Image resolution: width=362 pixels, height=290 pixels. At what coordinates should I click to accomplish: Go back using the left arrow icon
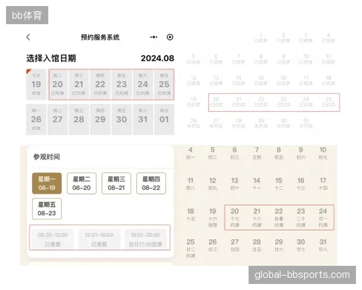click(28, 37)
